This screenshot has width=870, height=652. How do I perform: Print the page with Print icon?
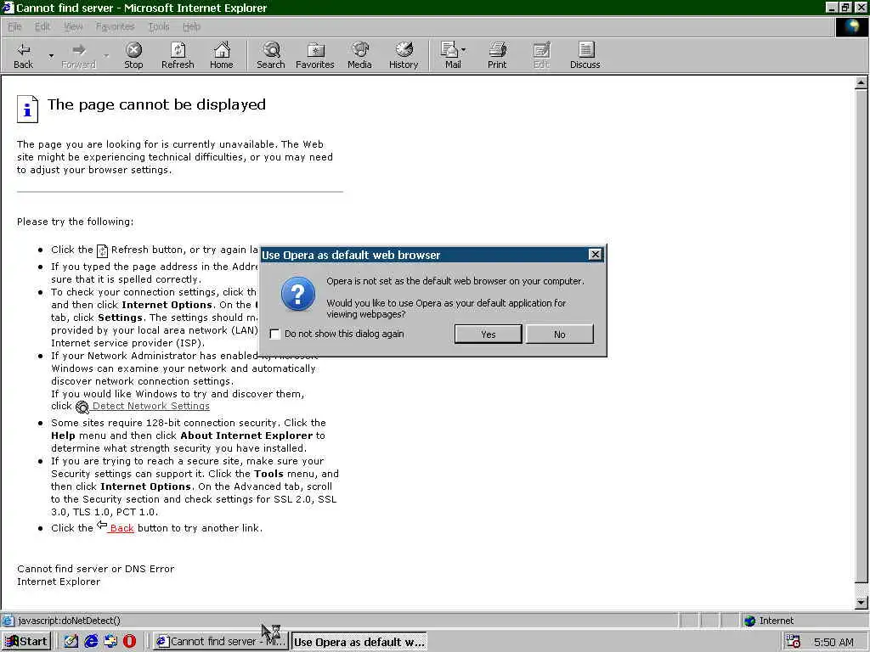tap(497, 55)
